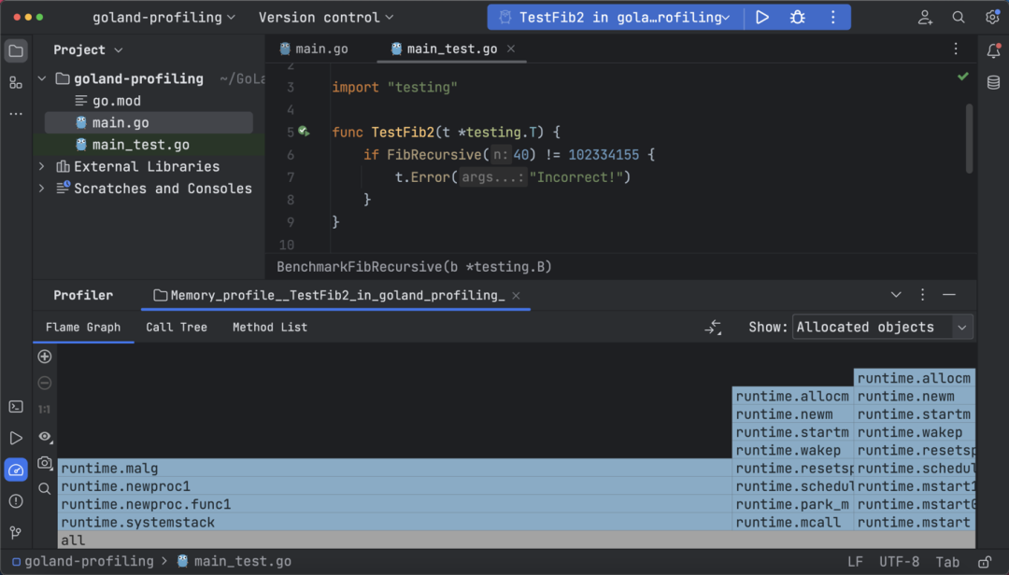
Task: Open Project view mode dropdown
Action: point(88,49)
